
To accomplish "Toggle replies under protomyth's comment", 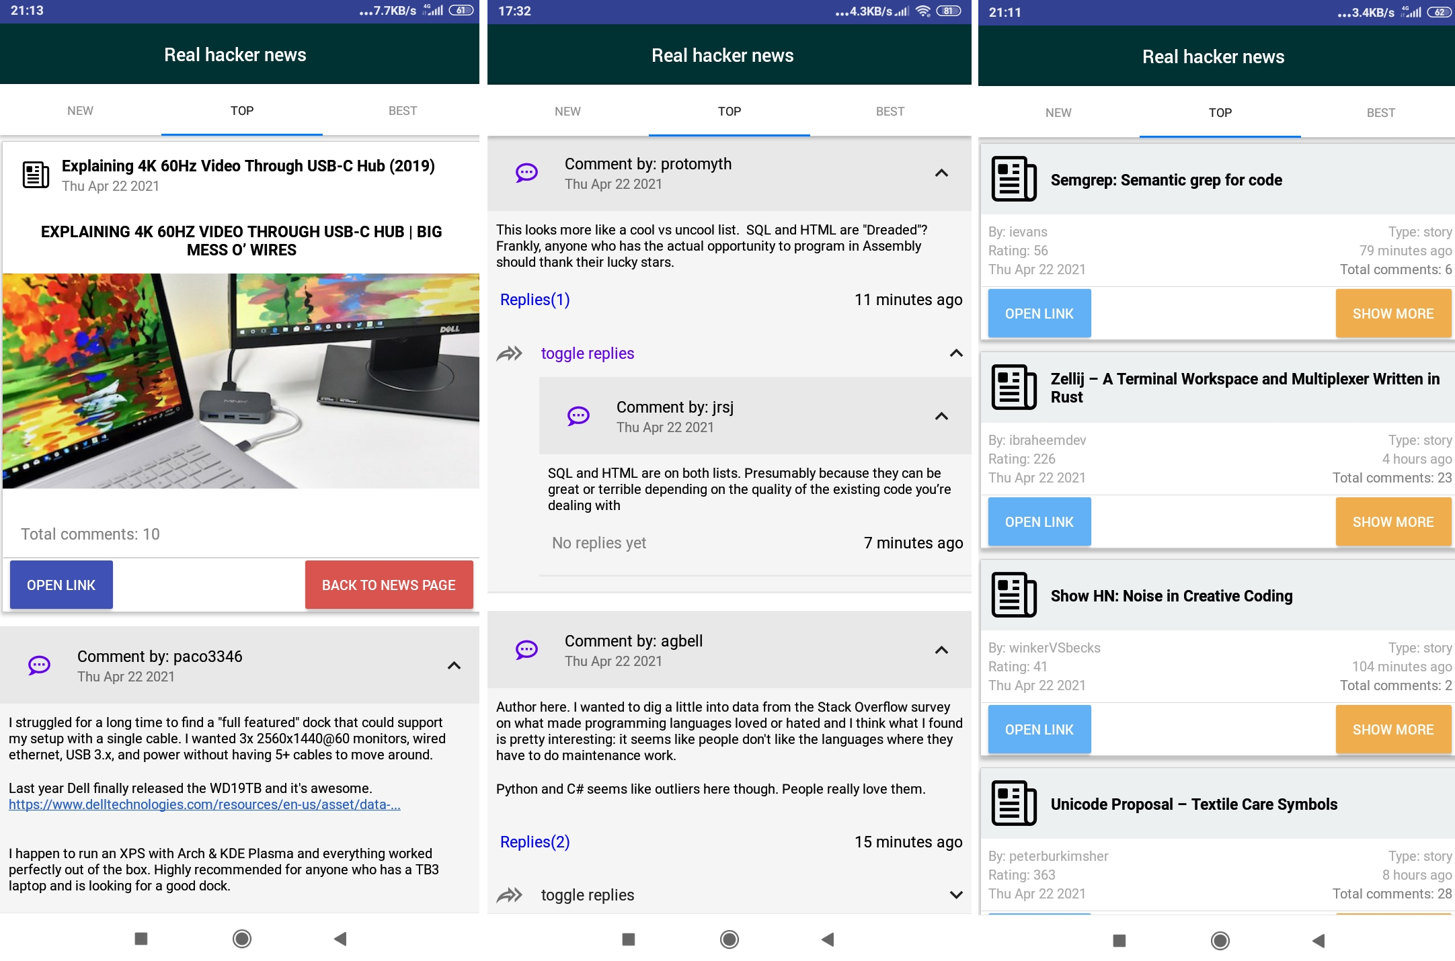I will pos(587,353).
